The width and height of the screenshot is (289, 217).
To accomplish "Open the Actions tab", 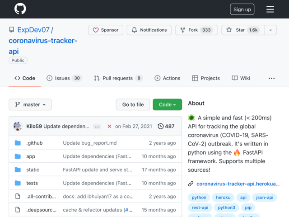I will coord(167,78).
